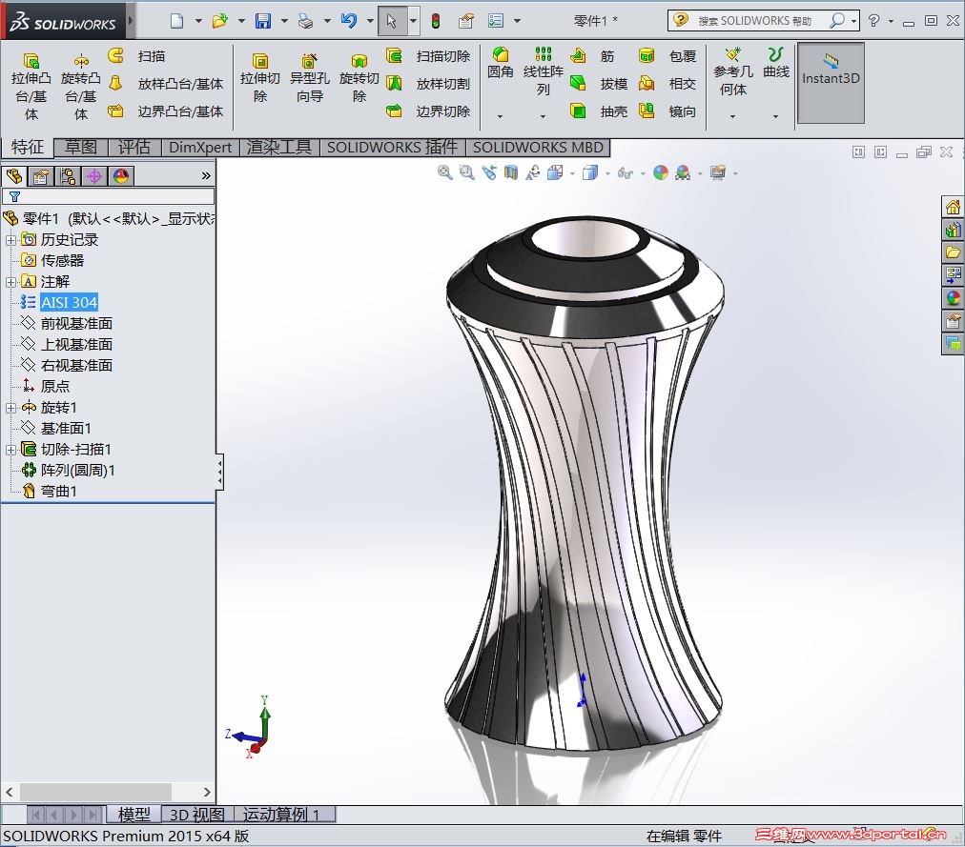Click the 边界切除 button
The width and height of the screenshot is (965, 847).
(428, 111)
